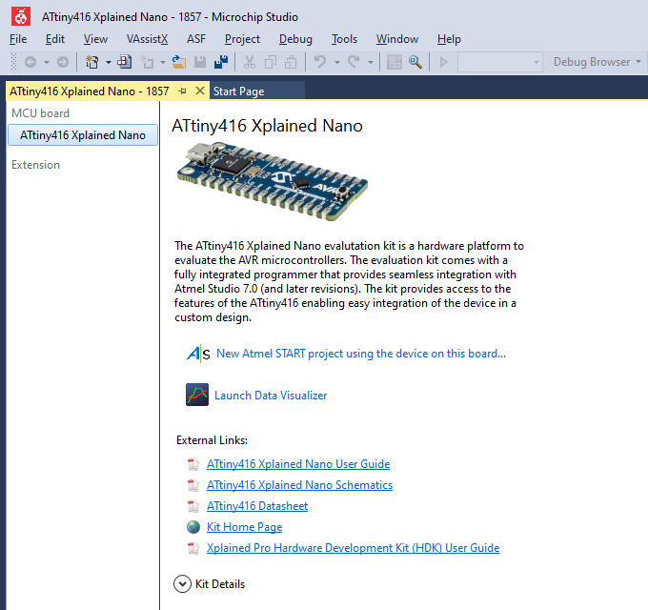Click the Microchip Studio ladybug app icon
Image resolution: width=648 pixels, height=610 pixels.
(x=20, y=16)
